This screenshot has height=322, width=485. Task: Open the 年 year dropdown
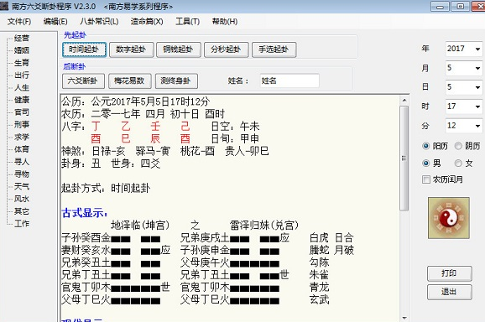click(x=477, y=49)
